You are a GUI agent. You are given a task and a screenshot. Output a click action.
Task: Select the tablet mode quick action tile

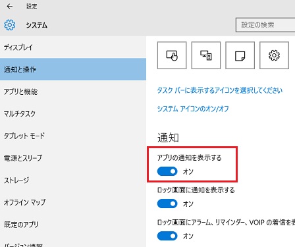click(x=172, y=55)
